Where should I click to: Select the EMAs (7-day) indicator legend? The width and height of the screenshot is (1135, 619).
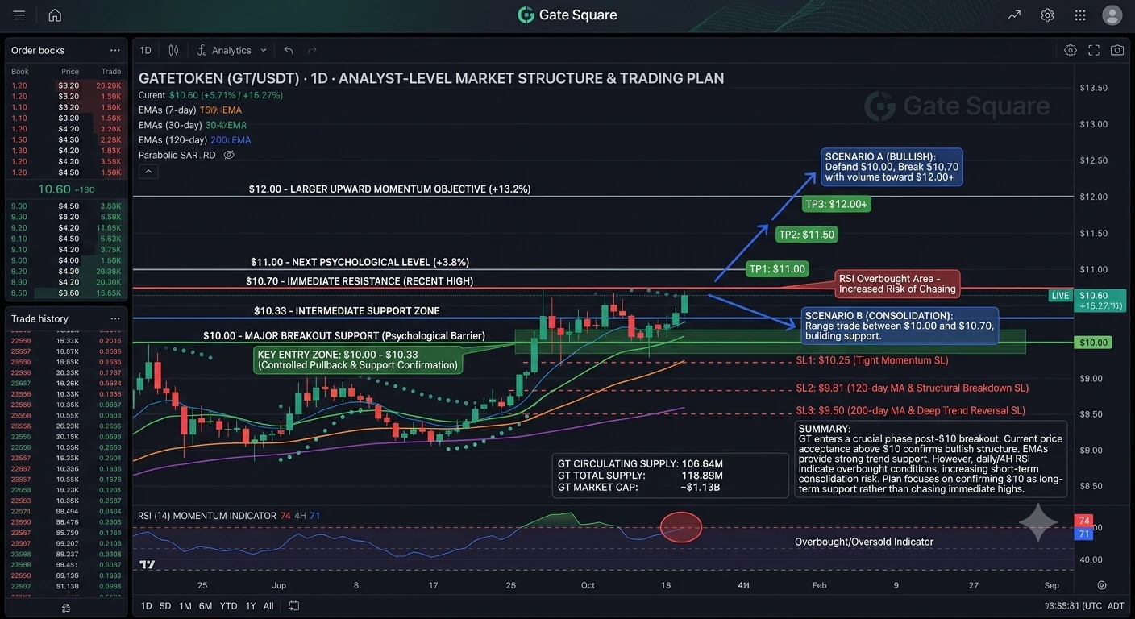click(x=190, y=110)
